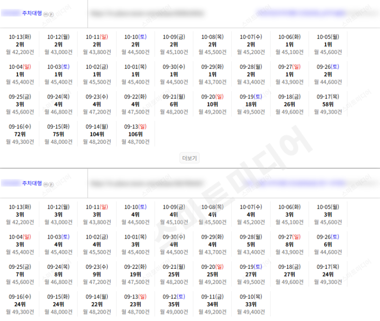Image resolution: width=380 pixels, height=321 pixels.
Task: Click the '09-11(금)' date label
Action: tap(212, 297)
